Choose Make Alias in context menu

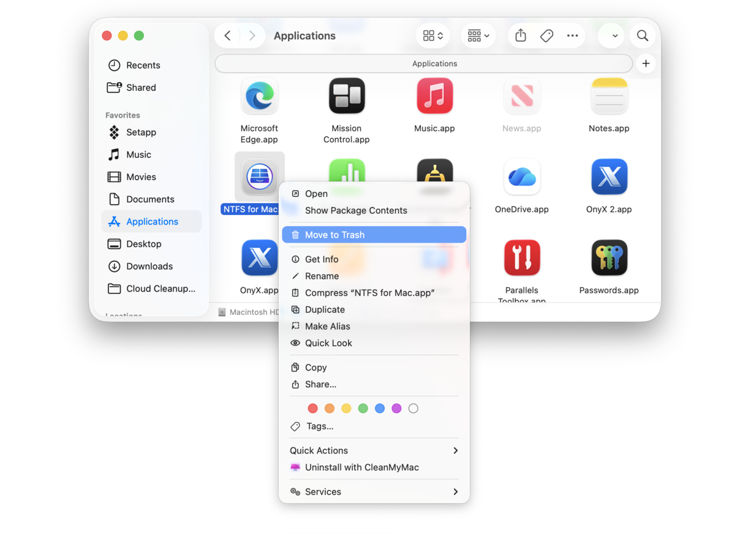[374, 326]
